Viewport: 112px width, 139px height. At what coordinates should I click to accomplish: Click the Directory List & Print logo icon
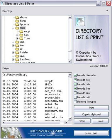[80, 22]
